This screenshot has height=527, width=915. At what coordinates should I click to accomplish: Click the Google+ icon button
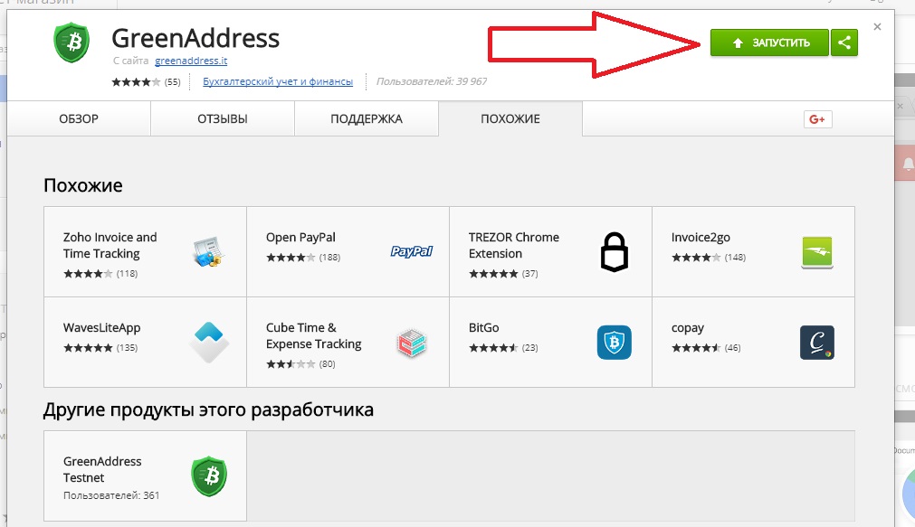[x=817, y=119]
